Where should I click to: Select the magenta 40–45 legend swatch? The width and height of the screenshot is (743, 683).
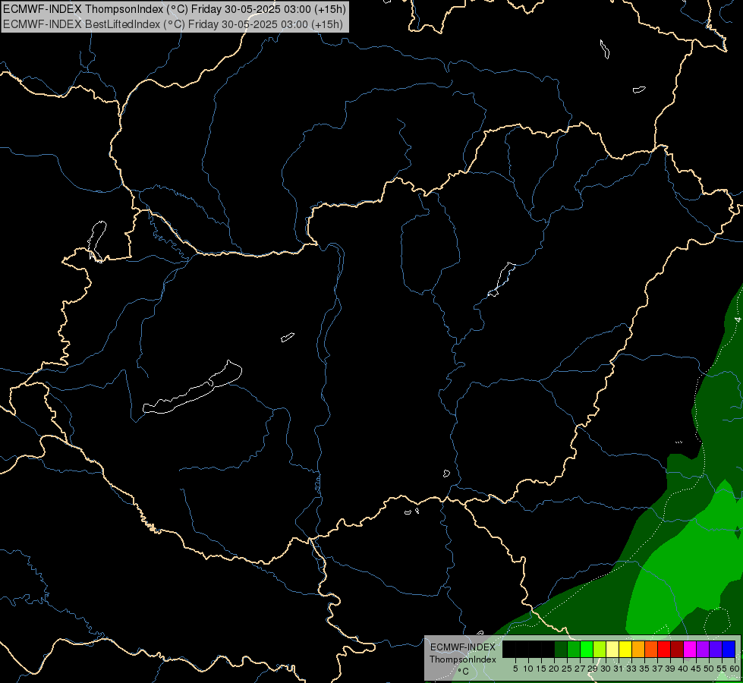click(x=690, y=649)
